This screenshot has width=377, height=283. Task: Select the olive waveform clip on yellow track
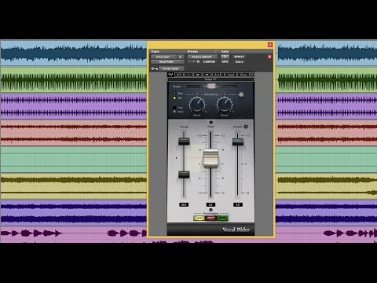pyautogui.click(x=73, y=186)
